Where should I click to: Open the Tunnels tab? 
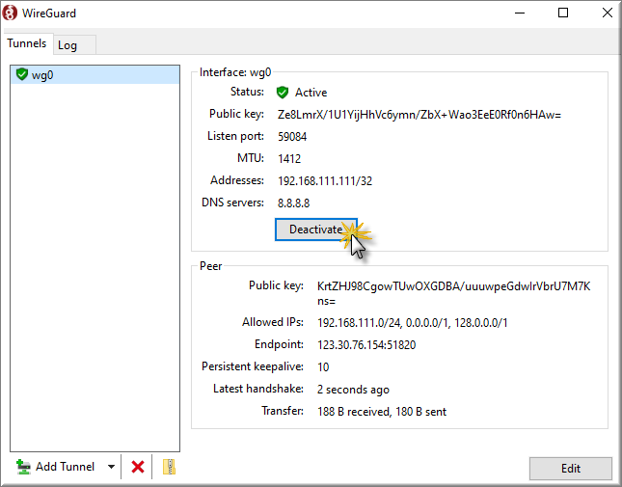click(x=27, y=42)
